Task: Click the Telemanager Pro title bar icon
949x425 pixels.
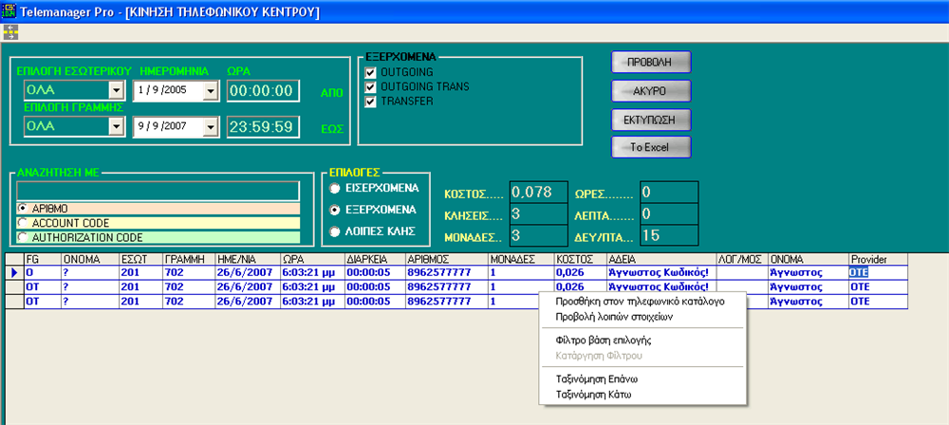Action: tap(9, 10)
